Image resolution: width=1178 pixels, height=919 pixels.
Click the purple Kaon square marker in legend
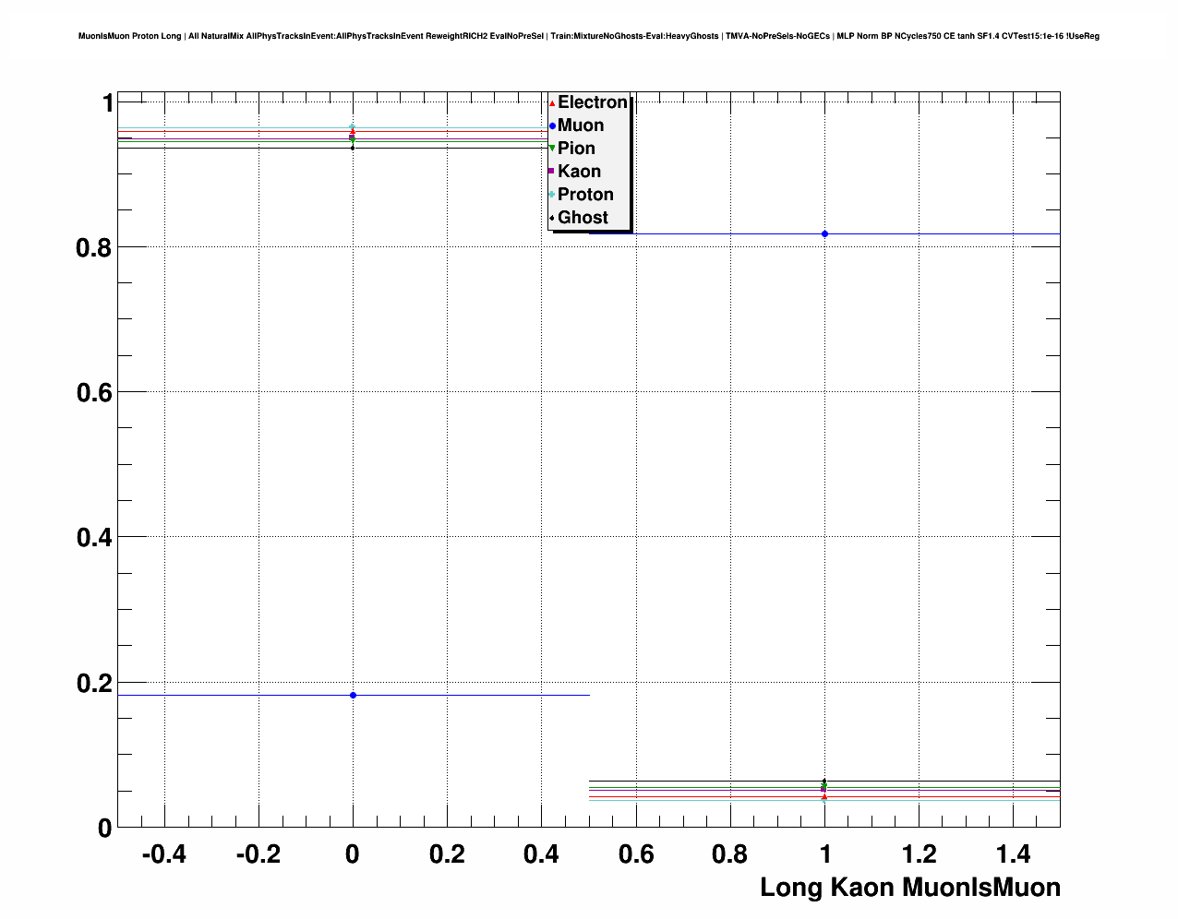tap(552, 172)
